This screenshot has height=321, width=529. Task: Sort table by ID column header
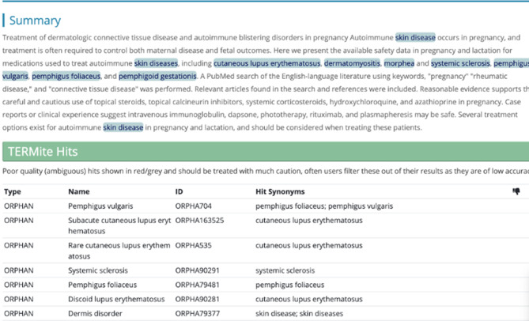tap(179, 192)
